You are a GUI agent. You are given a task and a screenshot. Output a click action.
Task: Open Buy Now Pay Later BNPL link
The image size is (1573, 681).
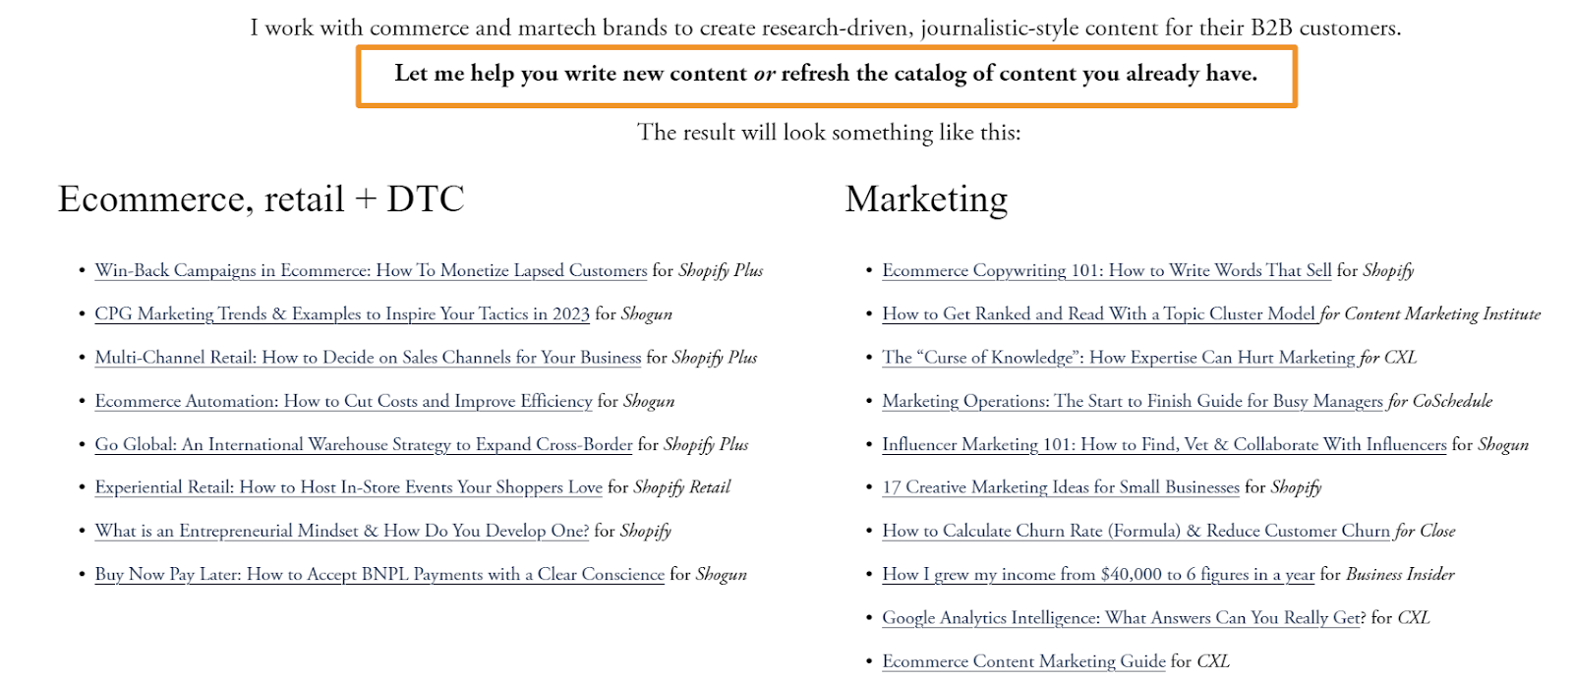(x=379, y=574)
